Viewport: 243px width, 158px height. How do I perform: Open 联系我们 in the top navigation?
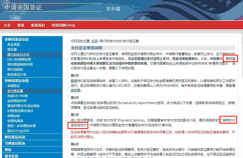[38, 25]
